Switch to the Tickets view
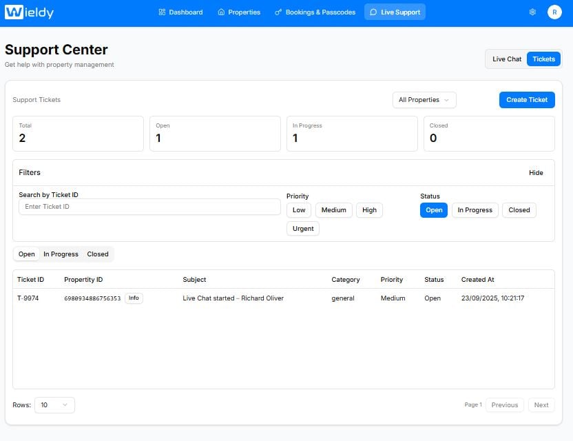The height and width of the screenshot is (441, 573). [x=543, y=59]
